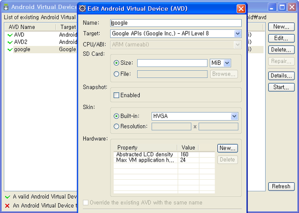
Task: Click green check icon in valid AVD legend
Action: (x=7, y=197)
